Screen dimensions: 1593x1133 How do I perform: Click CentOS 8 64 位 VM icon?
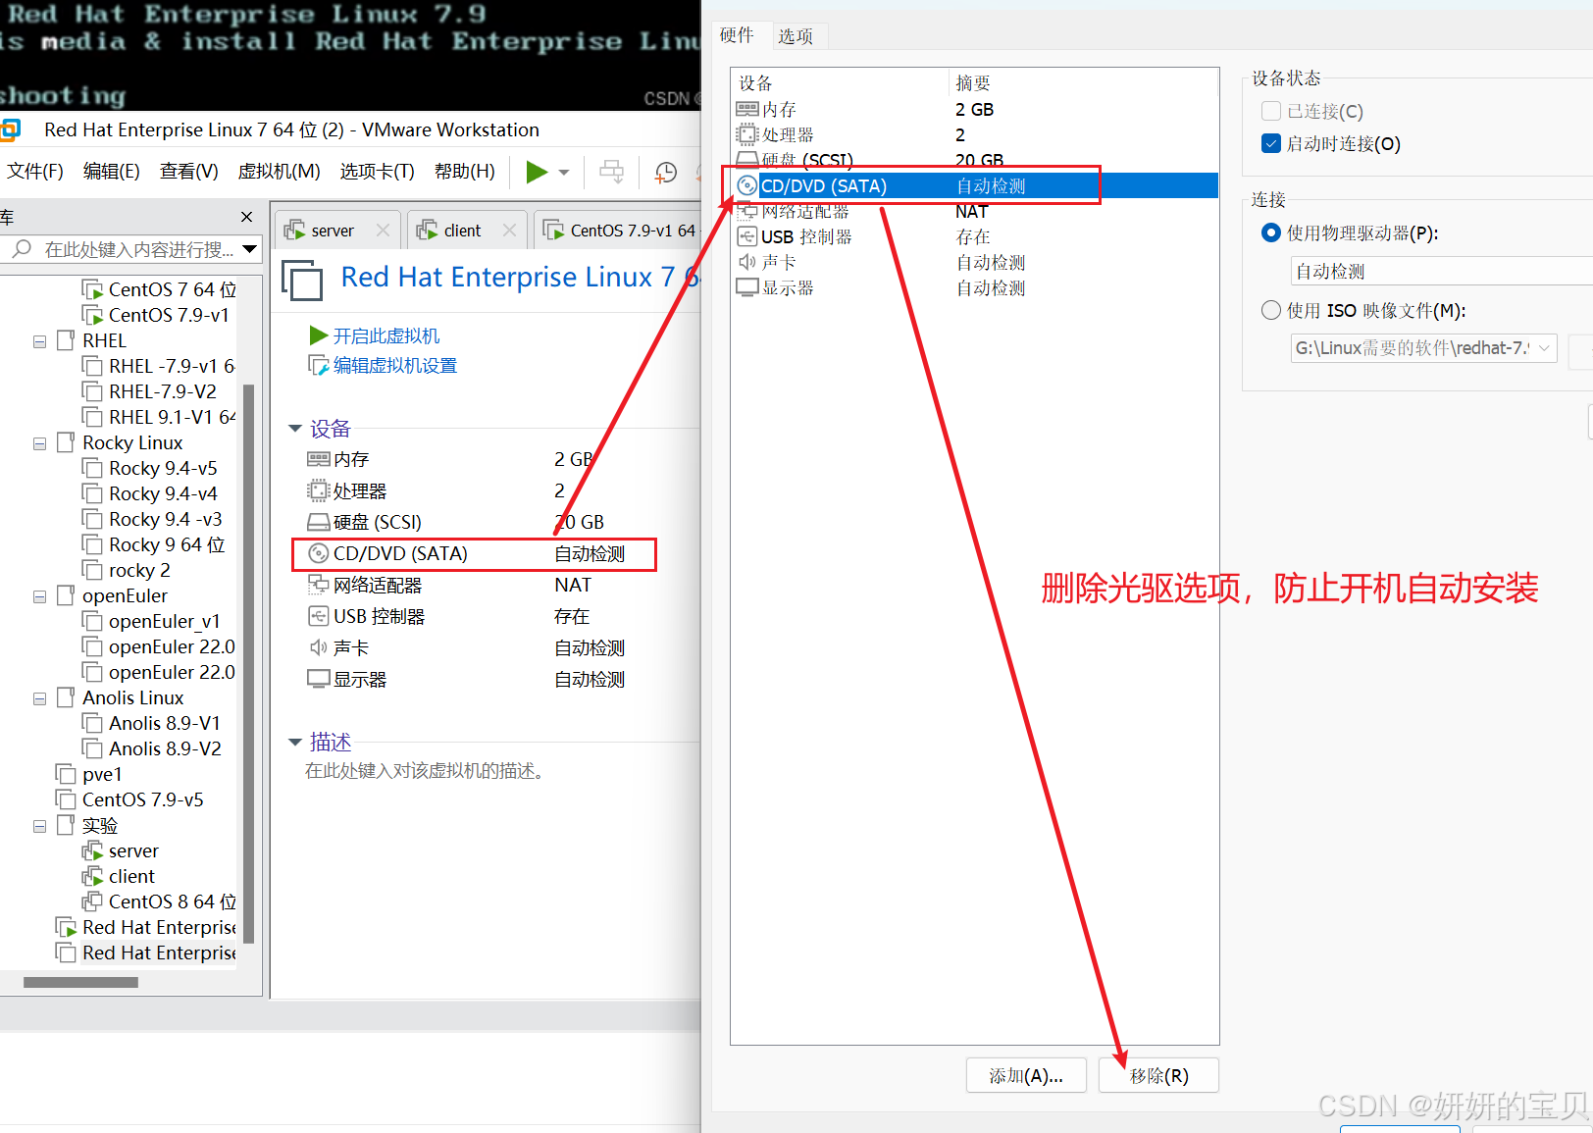click(93, 901)
